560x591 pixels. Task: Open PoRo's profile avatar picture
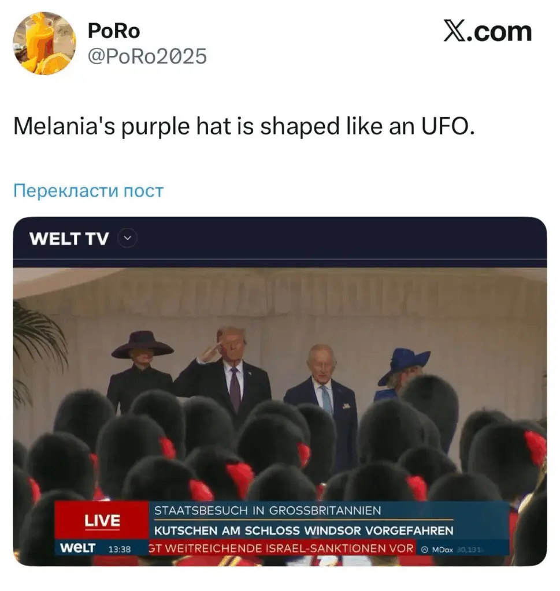point(44,43)
